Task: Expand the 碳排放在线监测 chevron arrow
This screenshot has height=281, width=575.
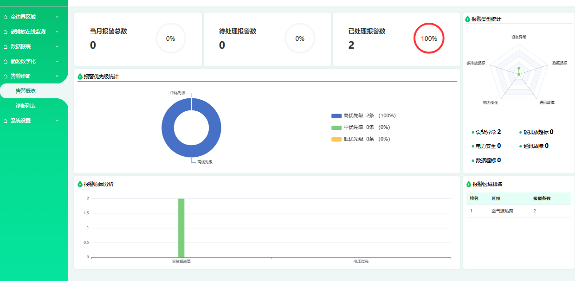Action: point(57,32)
